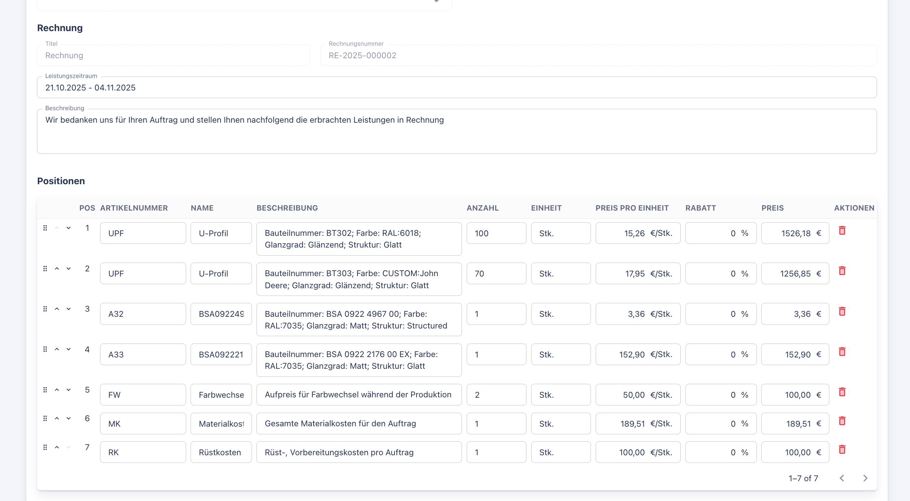This screenshot has width=910, height=501.
Task: Move position 4 down with the arrow
Action: click(69, 349)
